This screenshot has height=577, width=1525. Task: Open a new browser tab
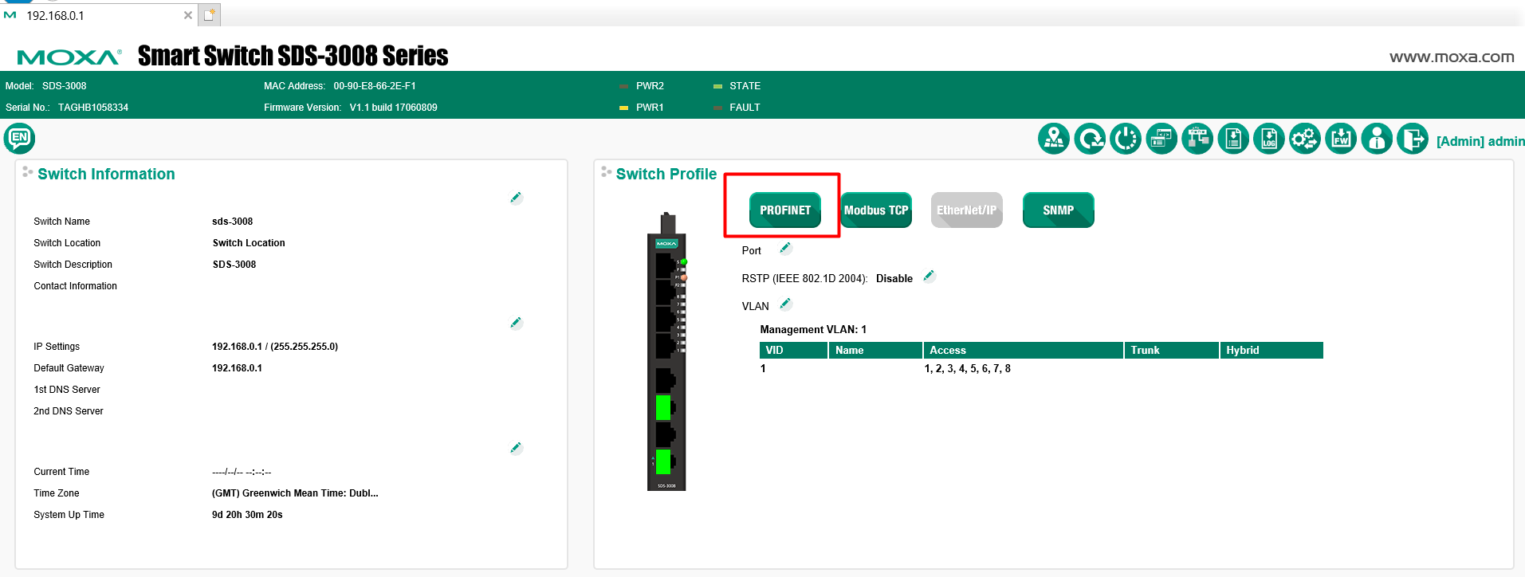(x=210, y=14)
